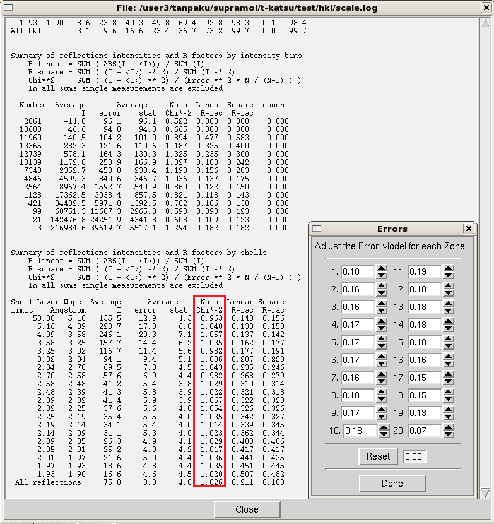
Task: Click the zone 17 error value field
Action: 425,378
